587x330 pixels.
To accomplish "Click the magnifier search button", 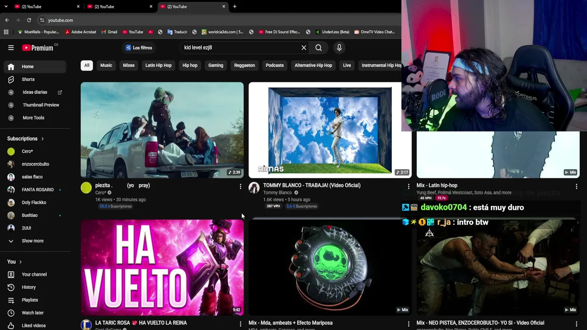I will [318, 48].
